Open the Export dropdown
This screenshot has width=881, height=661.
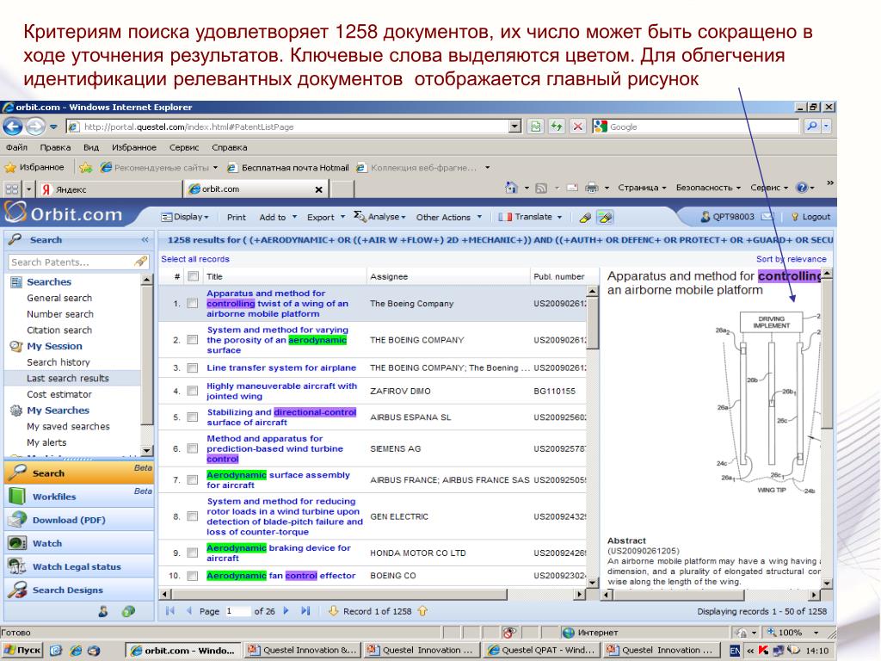(326, 217)
